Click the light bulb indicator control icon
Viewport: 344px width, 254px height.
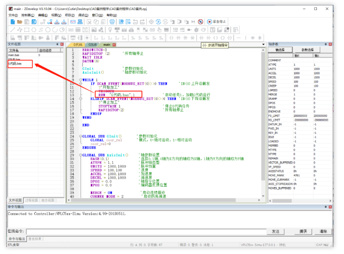(x=110, y=30)
